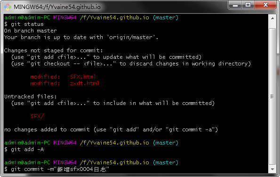Place cursor at the git commit -m command
The width and height of the screenshot is (280, 177).
point(56,169)
